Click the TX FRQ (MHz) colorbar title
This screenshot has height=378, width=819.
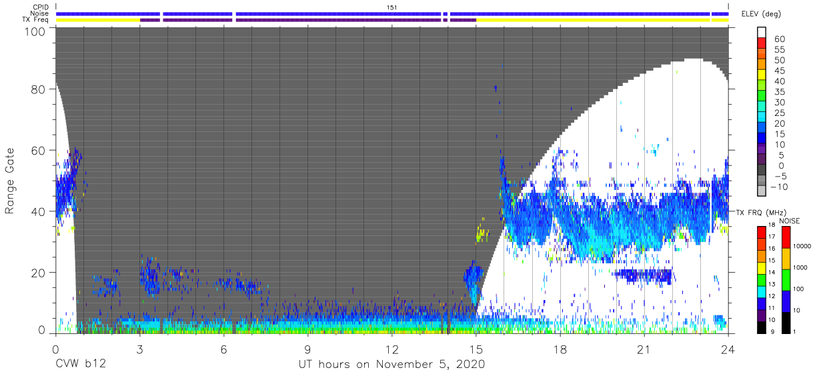[x=762, y=213]
